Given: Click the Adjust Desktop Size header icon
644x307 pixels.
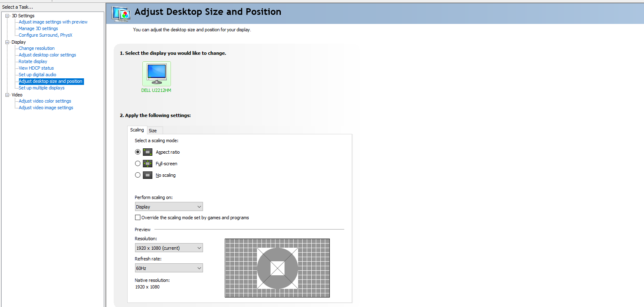Looking at the screenshot, I should tap(121, 14).
